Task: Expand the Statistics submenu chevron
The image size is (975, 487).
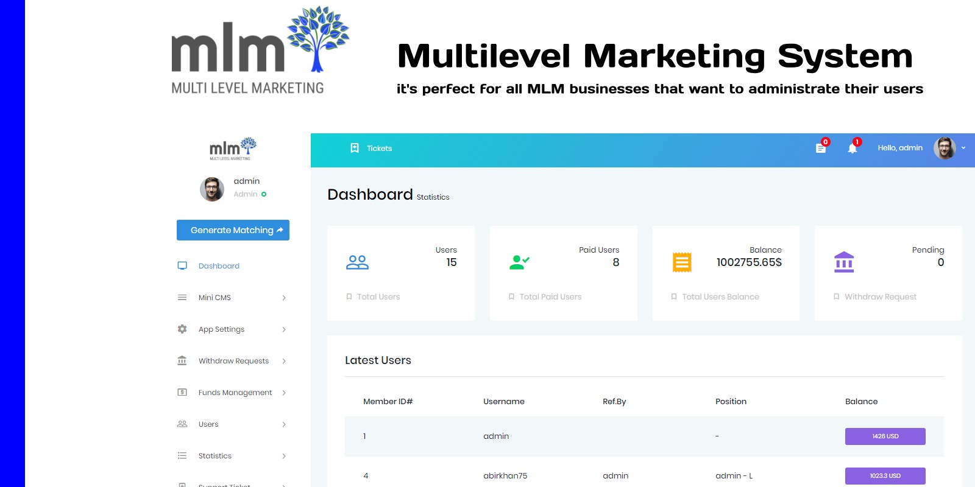Action: [284, 456]
